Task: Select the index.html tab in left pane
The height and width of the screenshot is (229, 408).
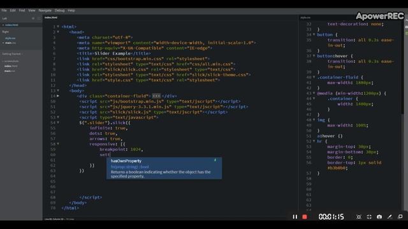Action: 51,18
